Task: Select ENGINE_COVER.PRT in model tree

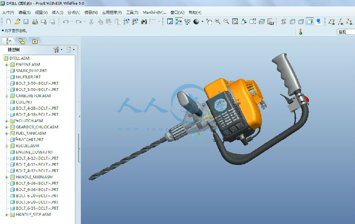Action: tap(34, 152)
